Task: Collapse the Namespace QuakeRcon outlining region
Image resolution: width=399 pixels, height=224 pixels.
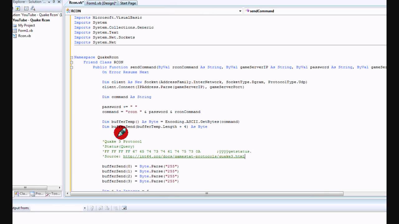Action: click(x=71, y=57)
